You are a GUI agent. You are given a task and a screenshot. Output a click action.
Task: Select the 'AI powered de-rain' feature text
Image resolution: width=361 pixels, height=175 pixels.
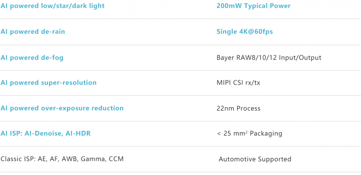33,32
